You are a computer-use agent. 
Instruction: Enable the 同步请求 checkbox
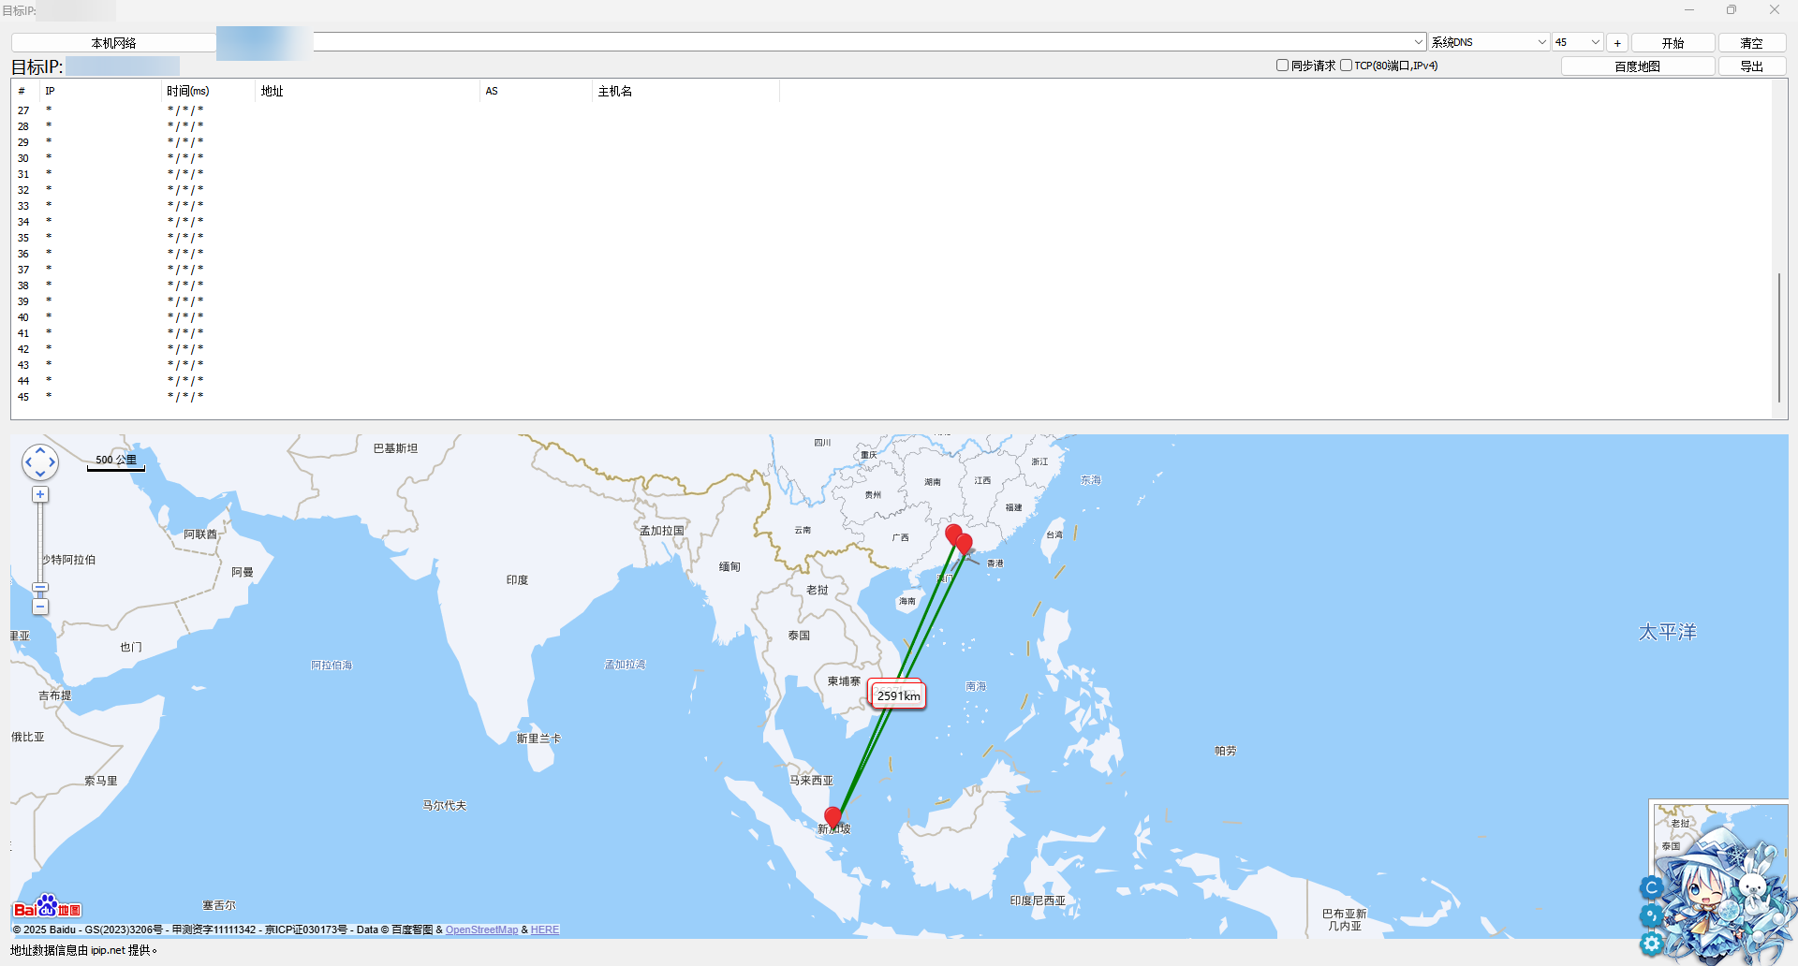(1282, 66)
